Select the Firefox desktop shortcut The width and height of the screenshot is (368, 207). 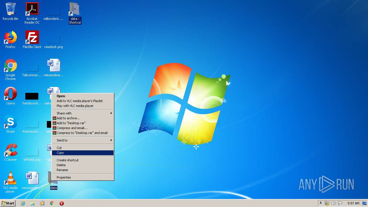10,40
